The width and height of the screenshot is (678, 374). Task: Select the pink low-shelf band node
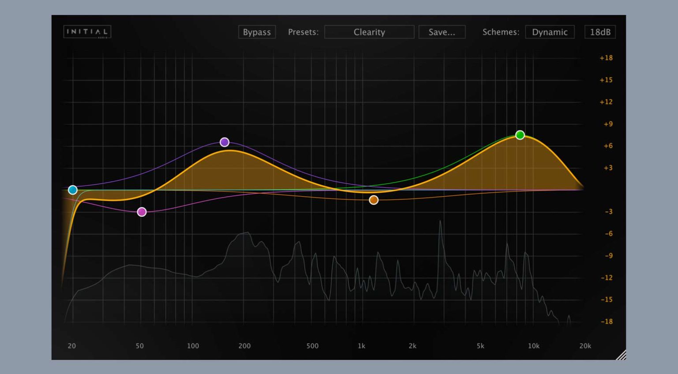pos(142,212)
